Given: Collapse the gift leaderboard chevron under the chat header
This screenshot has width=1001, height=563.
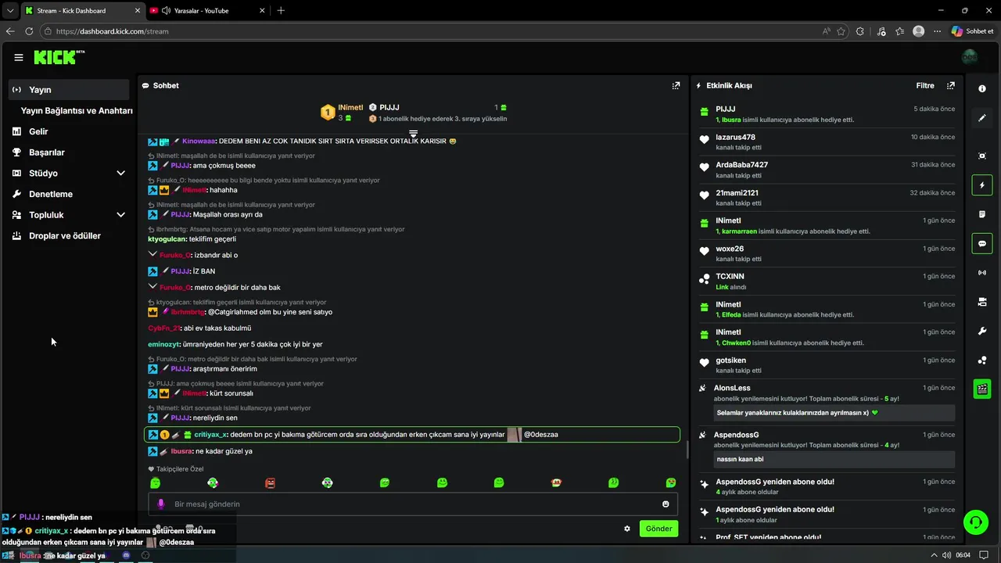Looking at the screenshot, I should (x=413, y=134).
